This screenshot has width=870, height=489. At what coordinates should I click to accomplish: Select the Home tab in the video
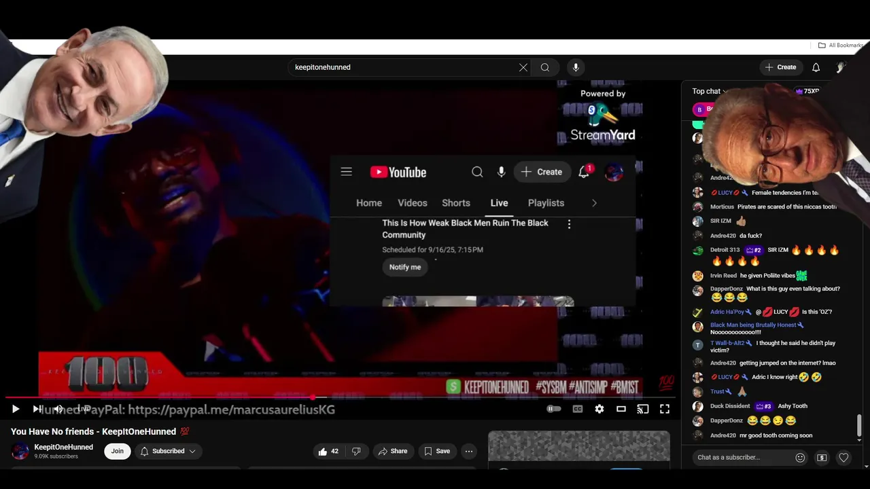click(369, 203)
